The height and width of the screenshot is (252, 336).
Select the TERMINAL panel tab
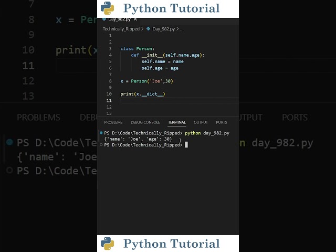pyautogui.click(x=177, y=122)
